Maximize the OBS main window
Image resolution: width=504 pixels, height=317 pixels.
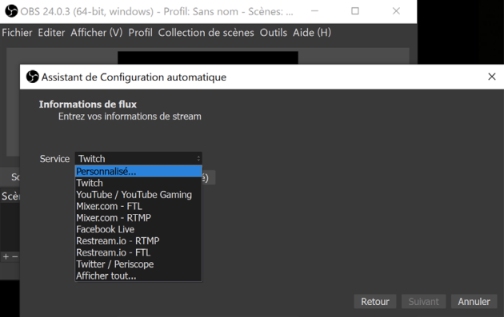click(355, 11)
